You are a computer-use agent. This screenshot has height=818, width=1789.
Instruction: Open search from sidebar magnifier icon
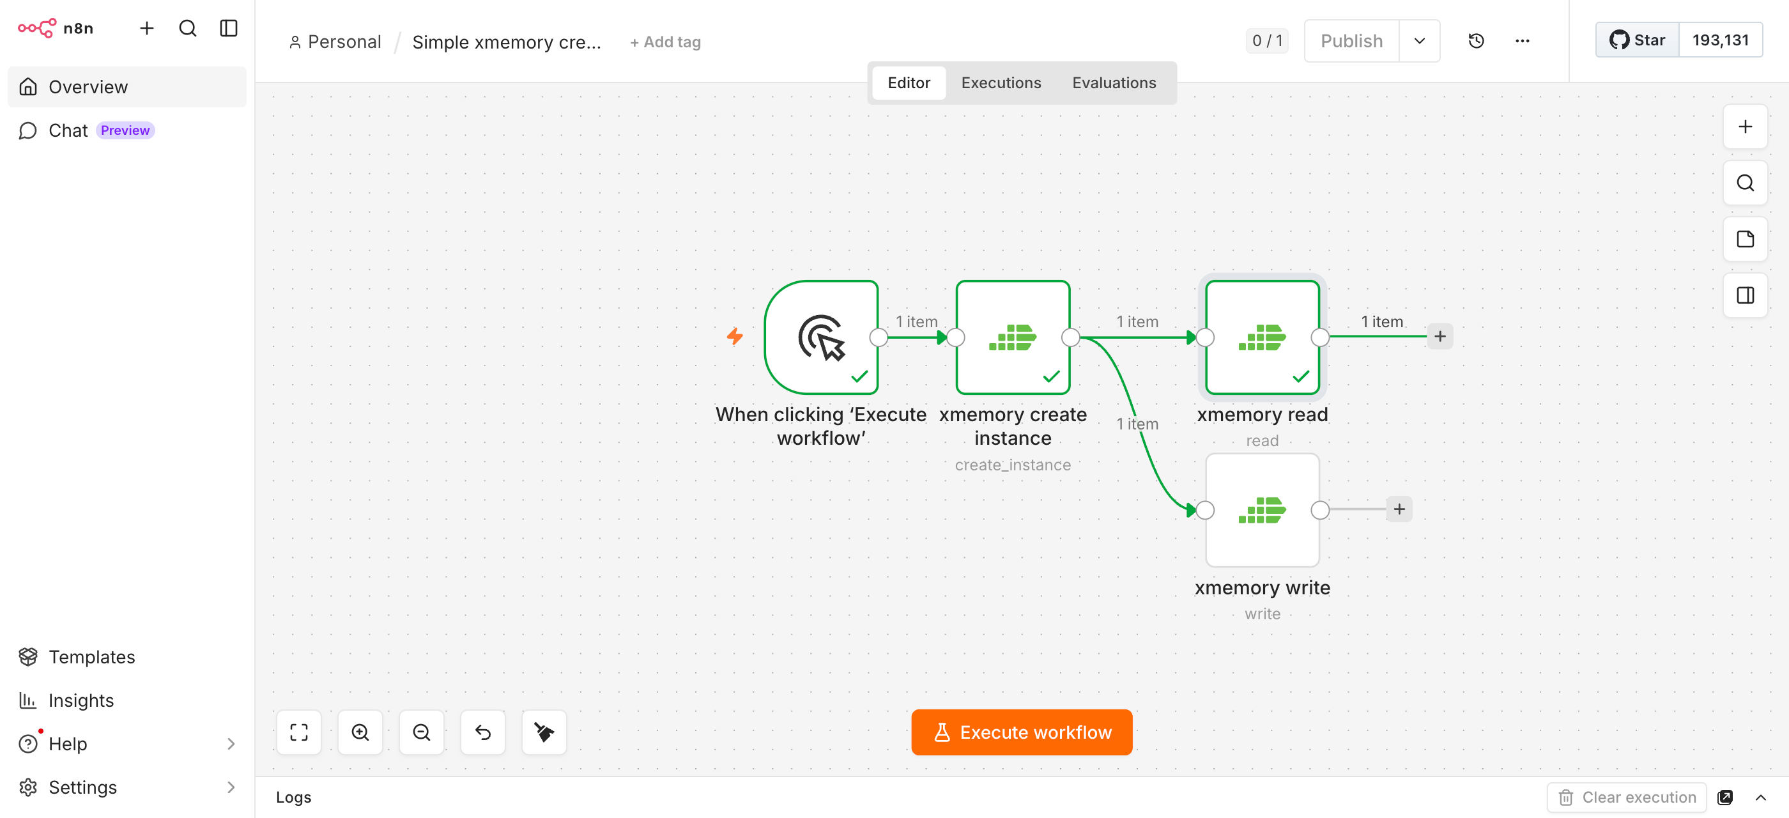(x=187, y=27)
